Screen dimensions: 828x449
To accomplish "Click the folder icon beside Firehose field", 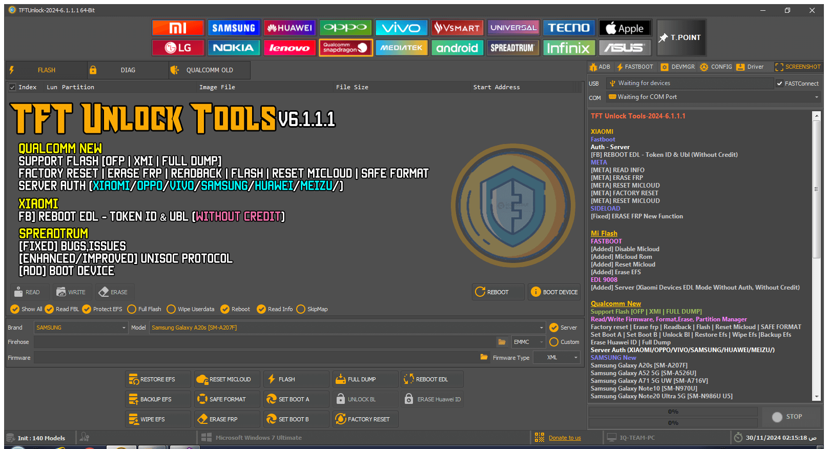I will (x=502, y=342).
